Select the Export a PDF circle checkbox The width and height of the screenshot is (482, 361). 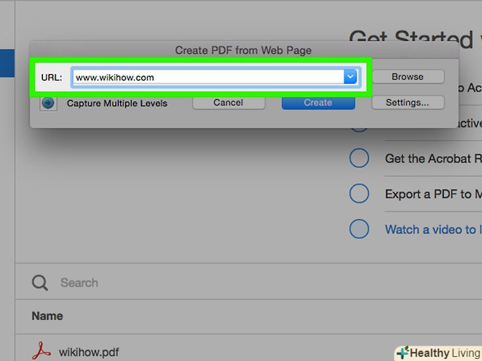click(359, 194)
